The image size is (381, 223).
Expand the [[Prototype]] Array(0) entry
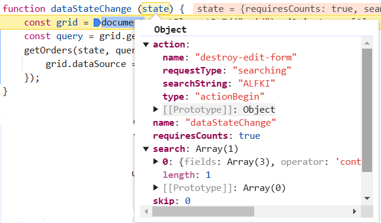pyautogui.click(x=156, y=188)
